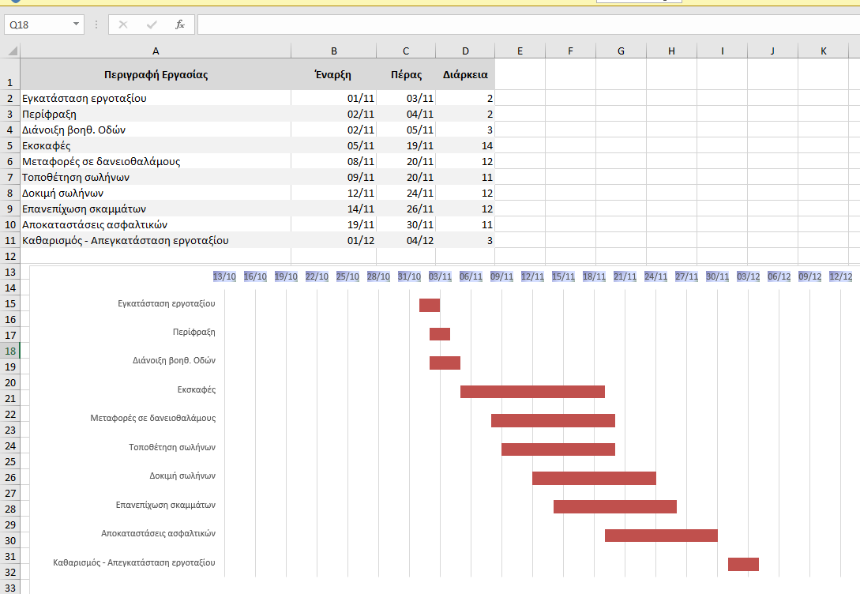Select column K header
The image size is (860, 594).
[x=823, y=51]
